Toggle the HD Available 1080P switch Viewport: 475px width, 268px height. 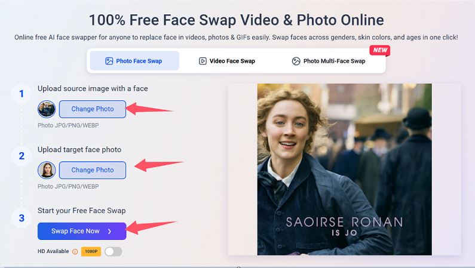point(114,251)
